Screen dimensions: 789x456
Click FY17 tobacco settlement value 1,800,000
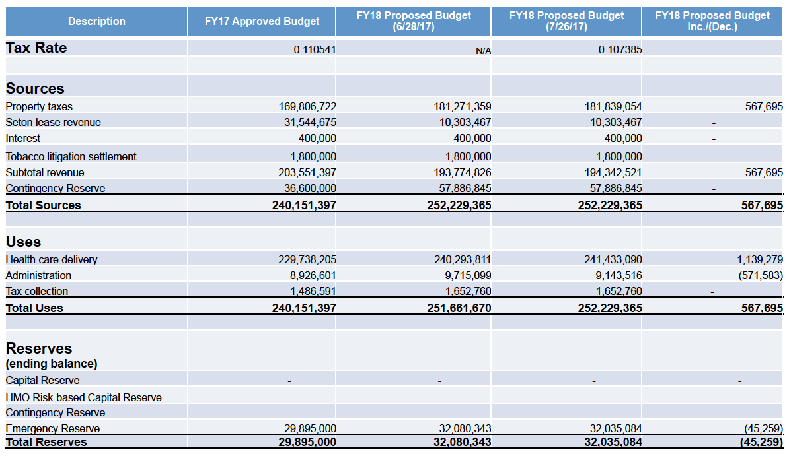313,157
